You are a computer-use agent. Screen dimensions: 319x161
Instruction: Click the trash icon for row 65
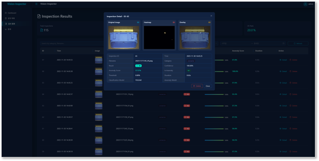(290, 83)
